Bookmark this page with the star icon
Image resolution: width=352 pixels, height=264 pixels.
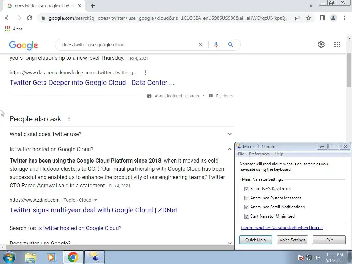click(309, 18)
